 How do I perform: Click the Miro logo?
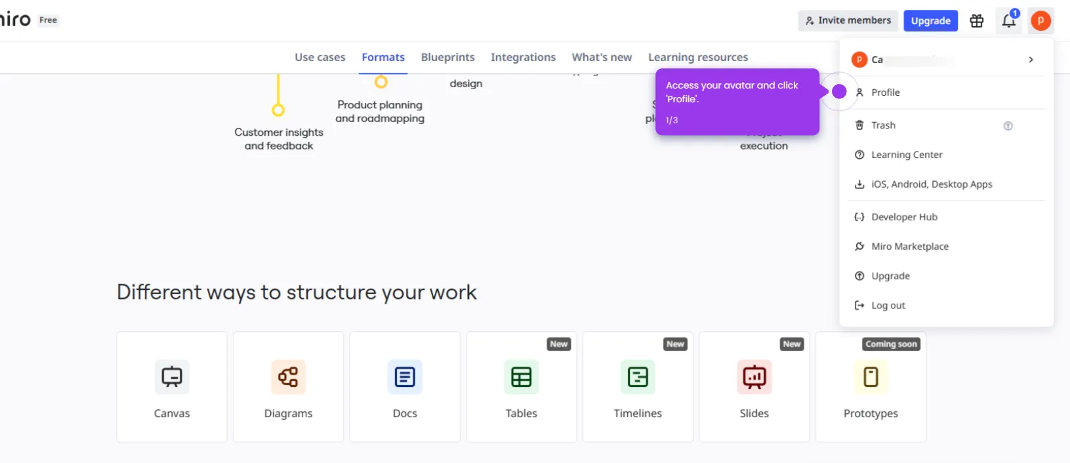pos(15,19)
